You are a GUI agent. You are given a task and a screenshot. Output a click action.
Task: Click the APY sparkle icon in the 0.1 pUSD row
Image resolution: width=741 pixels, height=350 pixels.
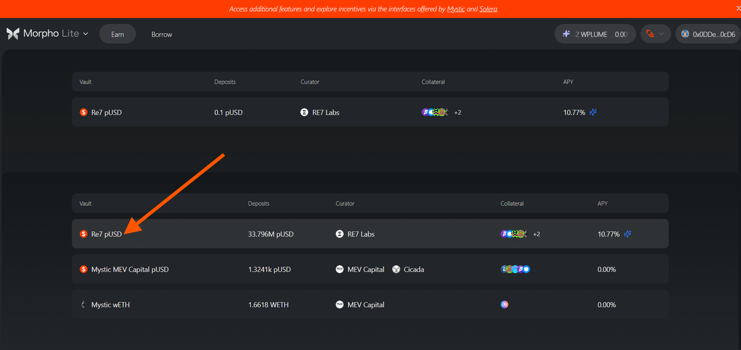coord(593,112)
